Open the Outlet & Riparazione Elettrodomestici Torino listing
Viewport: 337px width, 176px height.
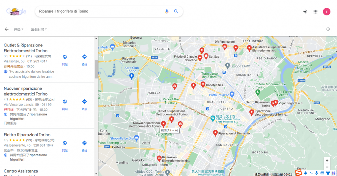(x=26, y=48)
